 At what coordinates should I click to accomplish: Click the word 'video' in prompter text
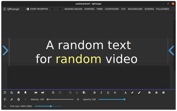tap(121, 59)
